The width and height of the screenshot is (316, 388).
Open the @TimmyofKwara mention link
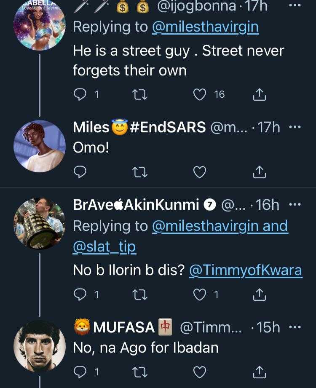[x=245, y=270]
